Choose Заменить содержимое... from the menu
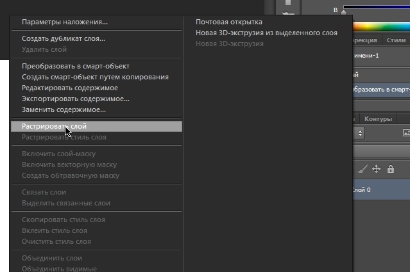Screen dimensions: 410x272 pos(64,110)
